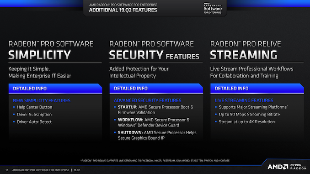The width and height of the screenshot is (310, 174).
Task: Click the slide number 12 in footer
Action: (7, 170)
